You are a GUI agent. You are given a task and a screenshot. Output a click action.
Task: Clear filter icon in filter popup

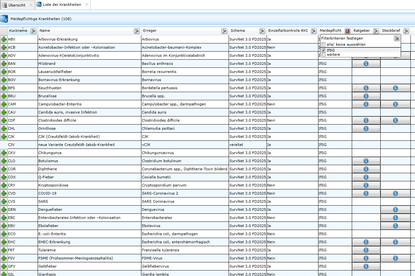pos(397,38)
